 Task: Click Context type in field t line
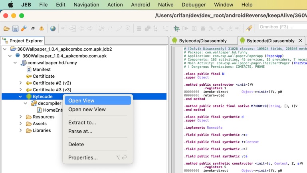[252, 142]
